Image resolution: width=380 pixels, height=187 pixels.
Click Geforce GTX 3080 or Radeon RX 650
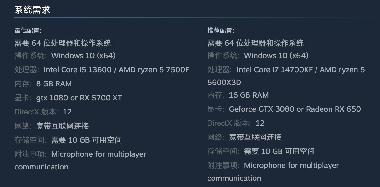tap(295, 109)
